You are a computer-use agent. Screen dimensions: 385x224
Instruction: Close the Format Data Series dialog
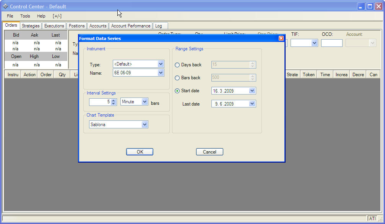point(281,38)
